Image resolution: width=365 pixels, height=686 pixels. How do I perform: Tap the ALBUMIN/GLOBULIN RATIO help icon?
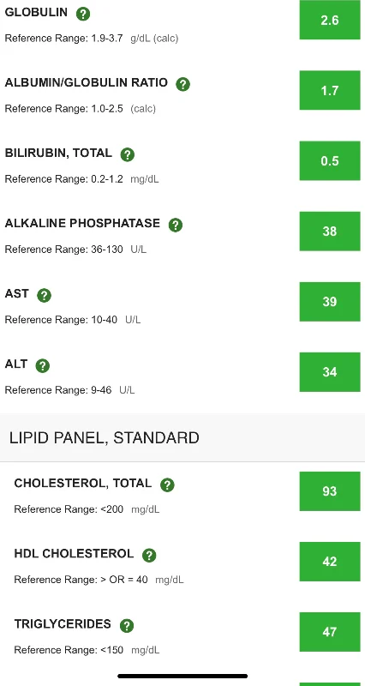(182, 84)
